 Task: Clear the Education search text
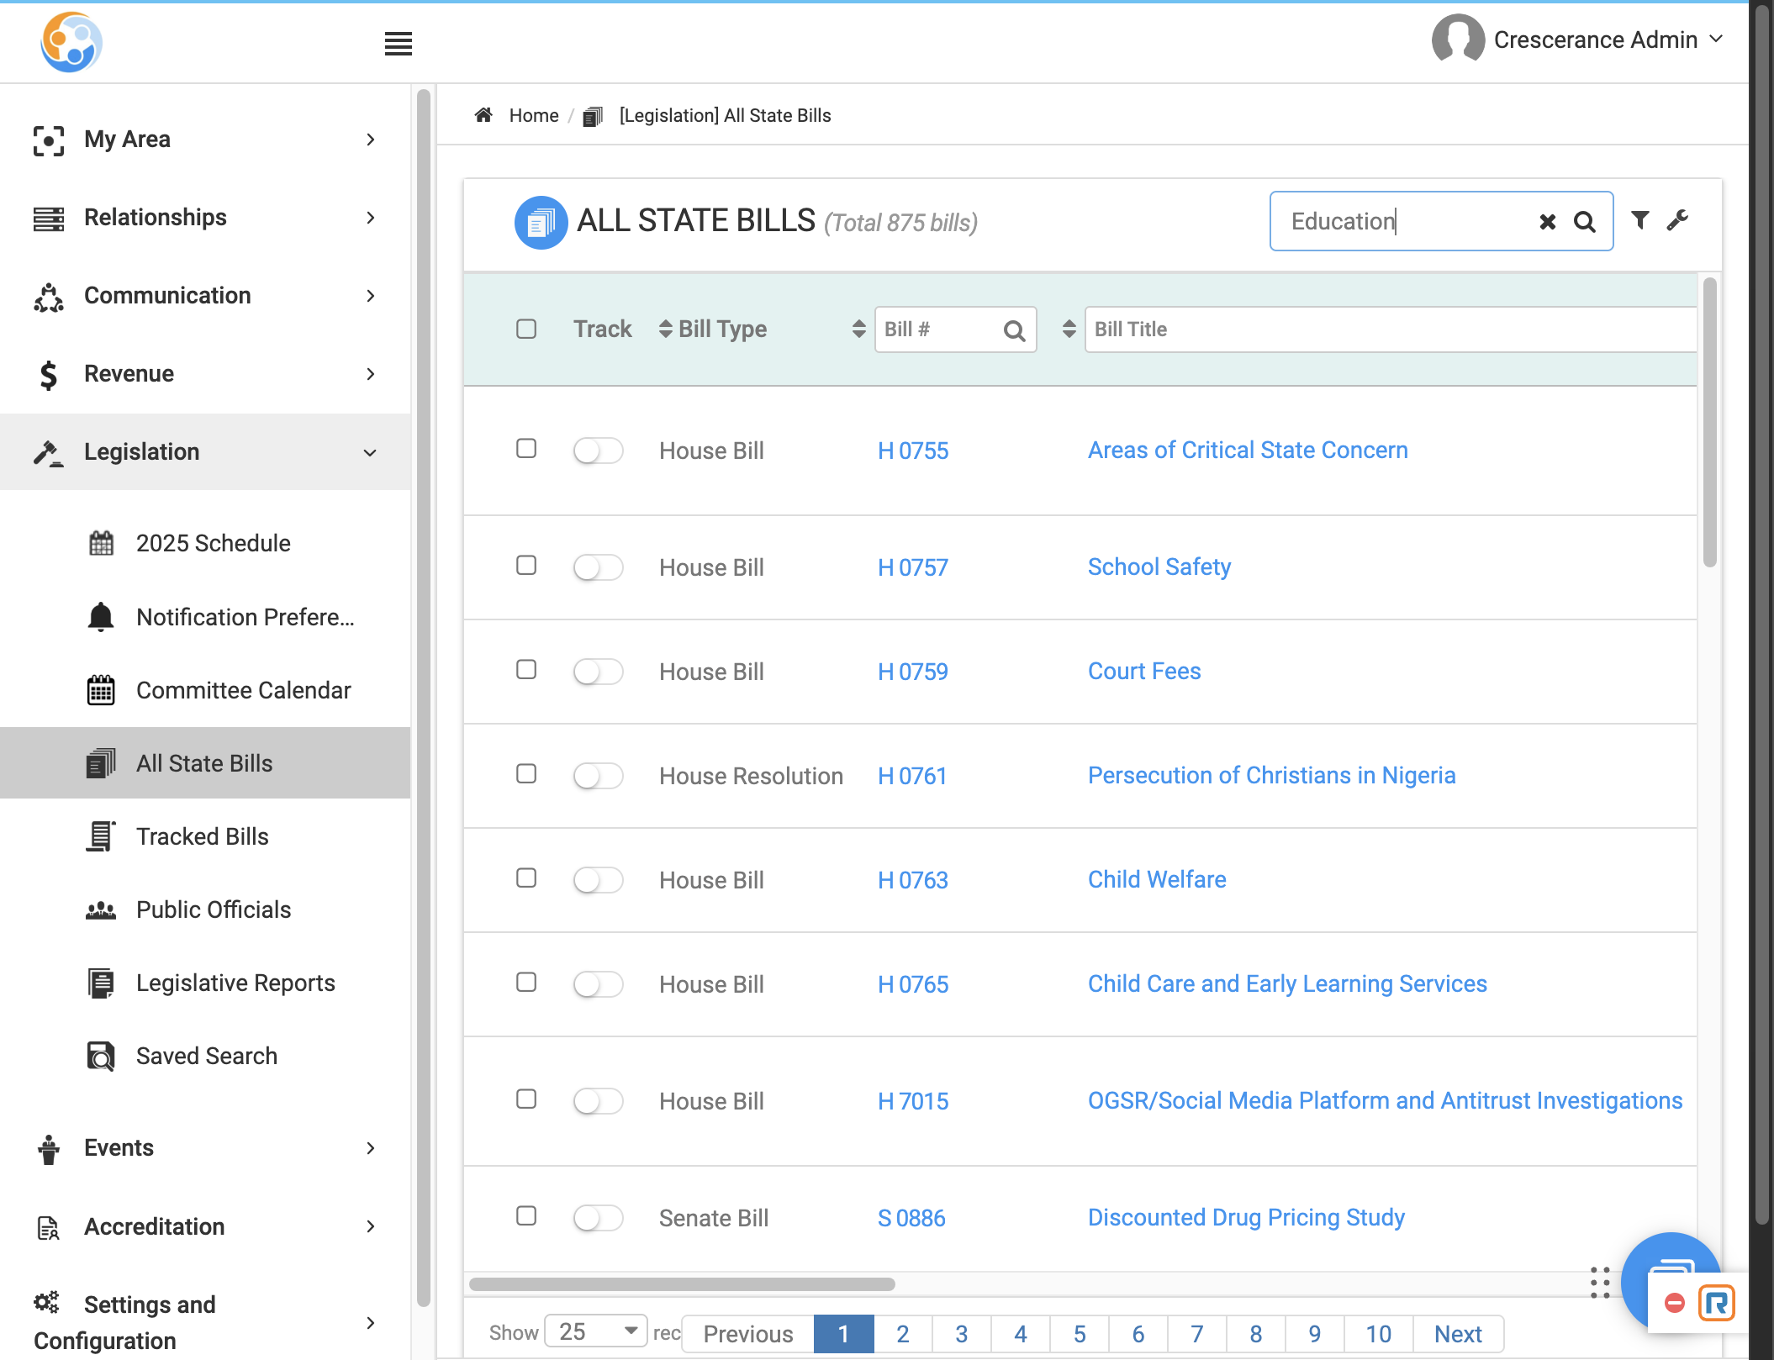pyautogui.click(x=1547, y=222)
